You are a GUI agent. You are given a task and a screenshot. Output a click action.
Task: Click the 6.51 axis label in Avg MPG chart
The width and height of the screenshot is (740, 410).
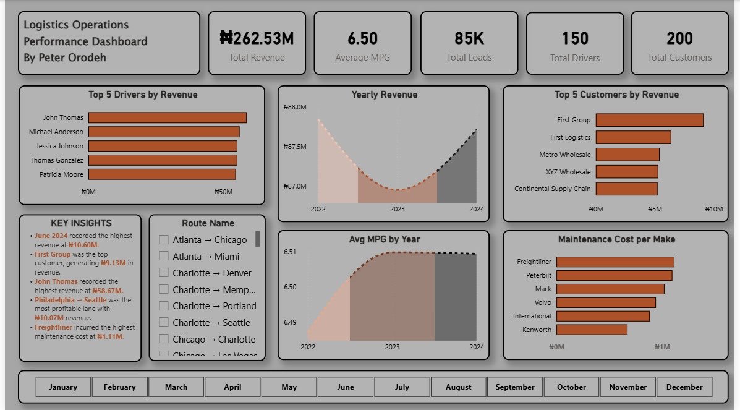pyautogui.click(x=290, y=252)
